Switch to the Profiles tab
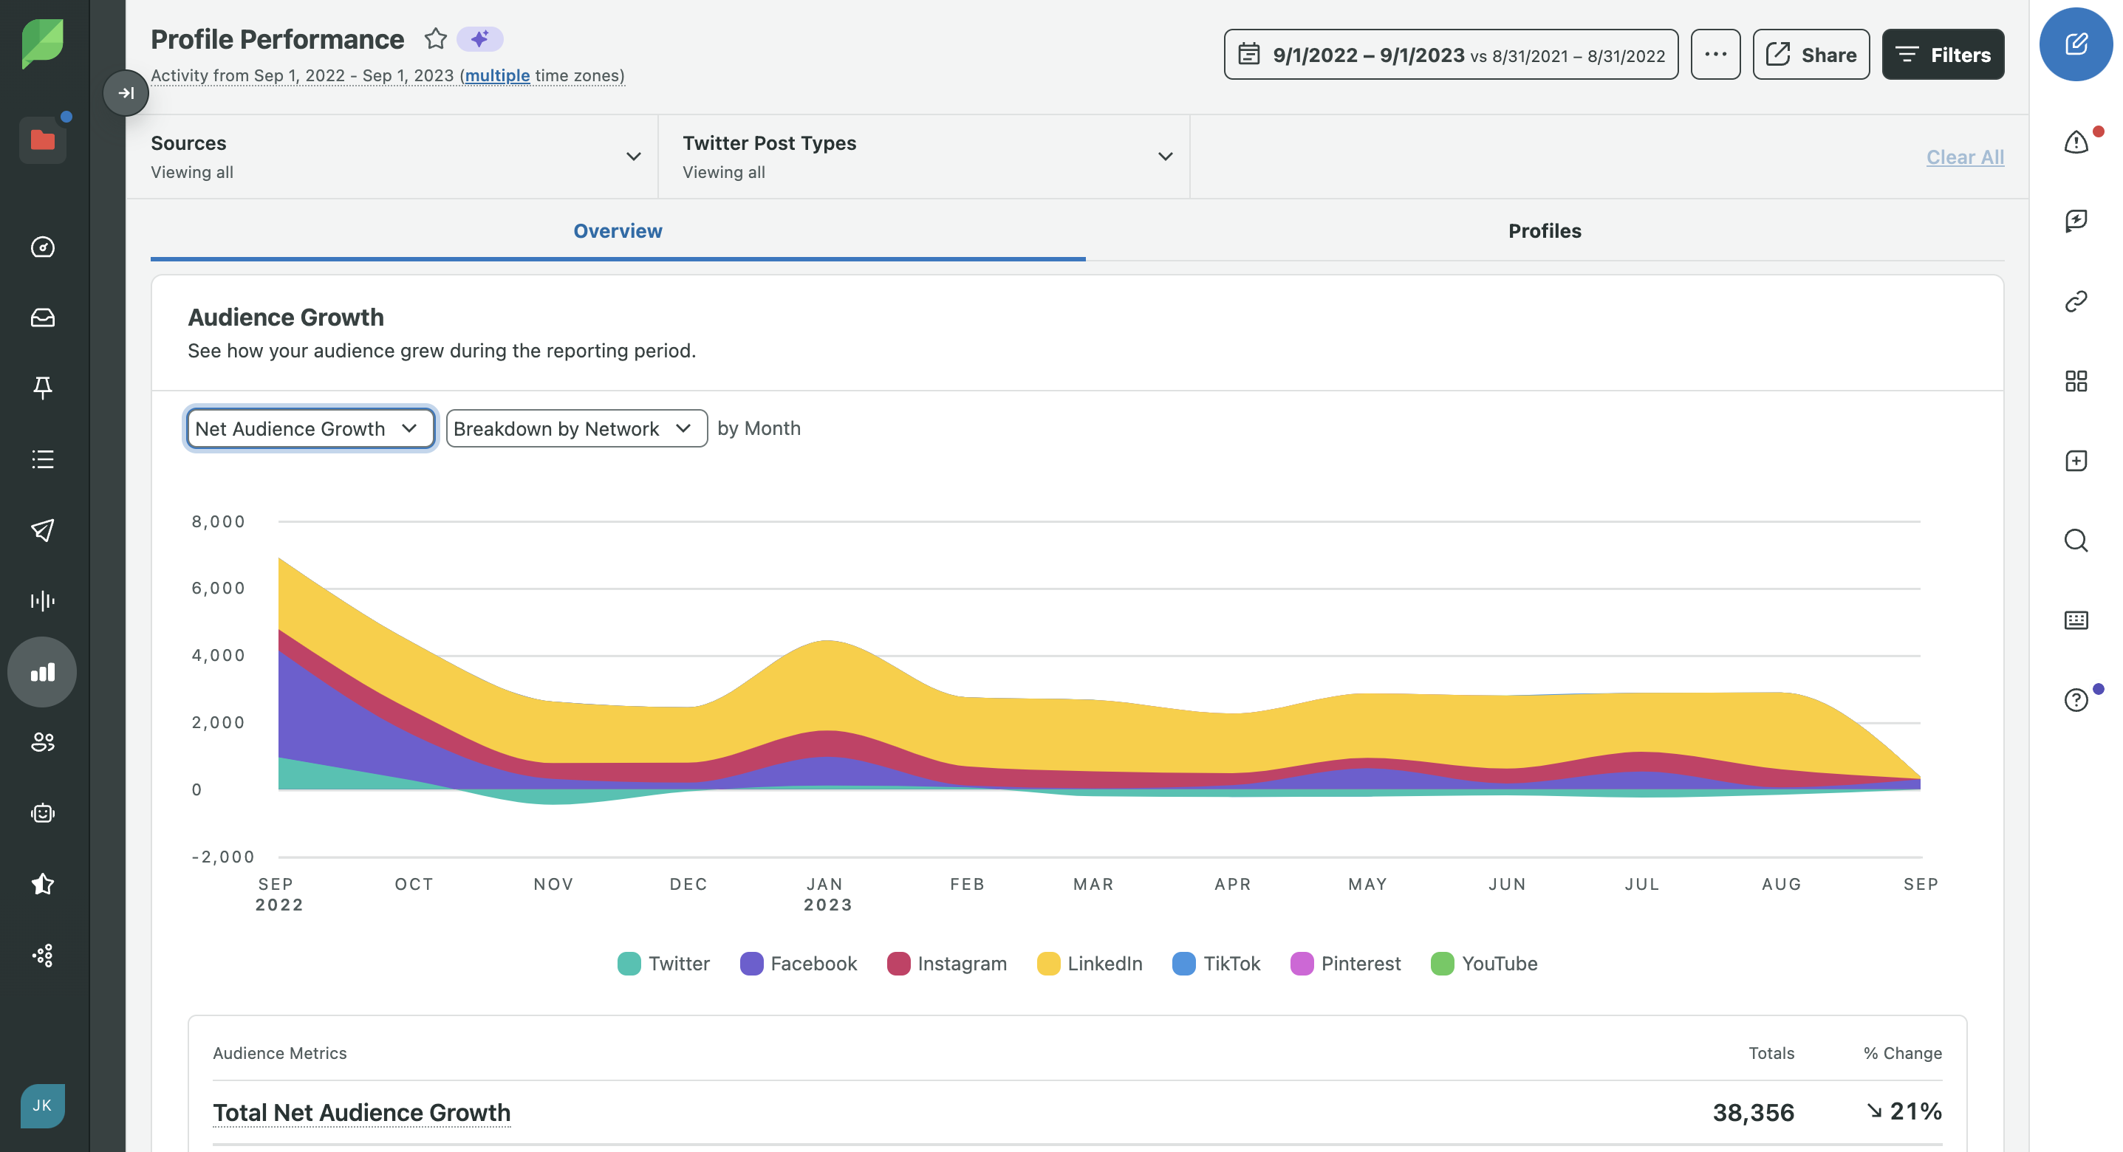Screen dimensions: 2123x1152 pos(1544,228)
